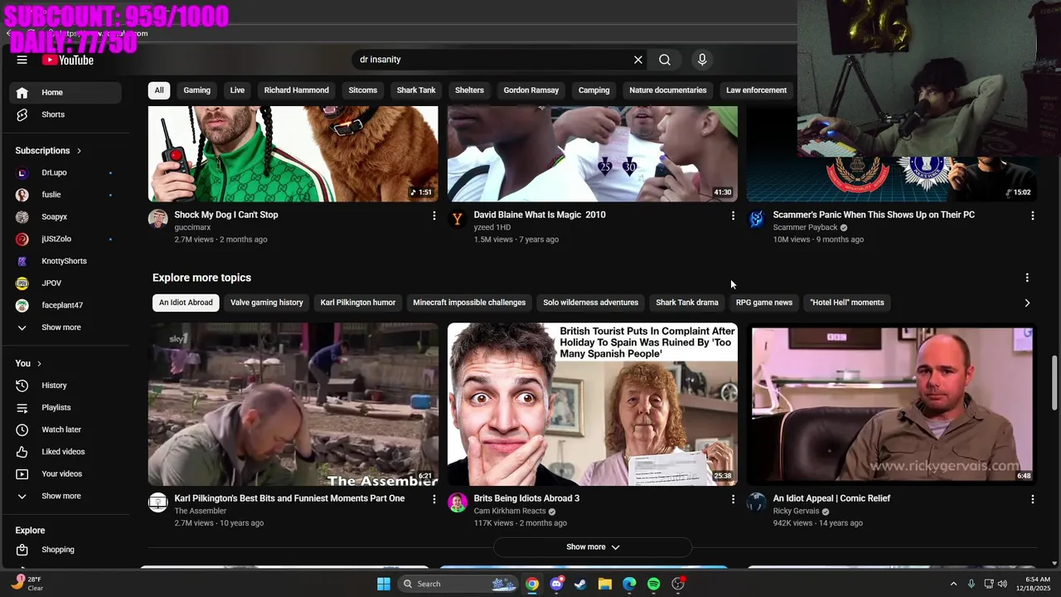Open options for An Idiot Appeal video
The height and width of the screenshot is (597, 1061).
point(1032,499)
